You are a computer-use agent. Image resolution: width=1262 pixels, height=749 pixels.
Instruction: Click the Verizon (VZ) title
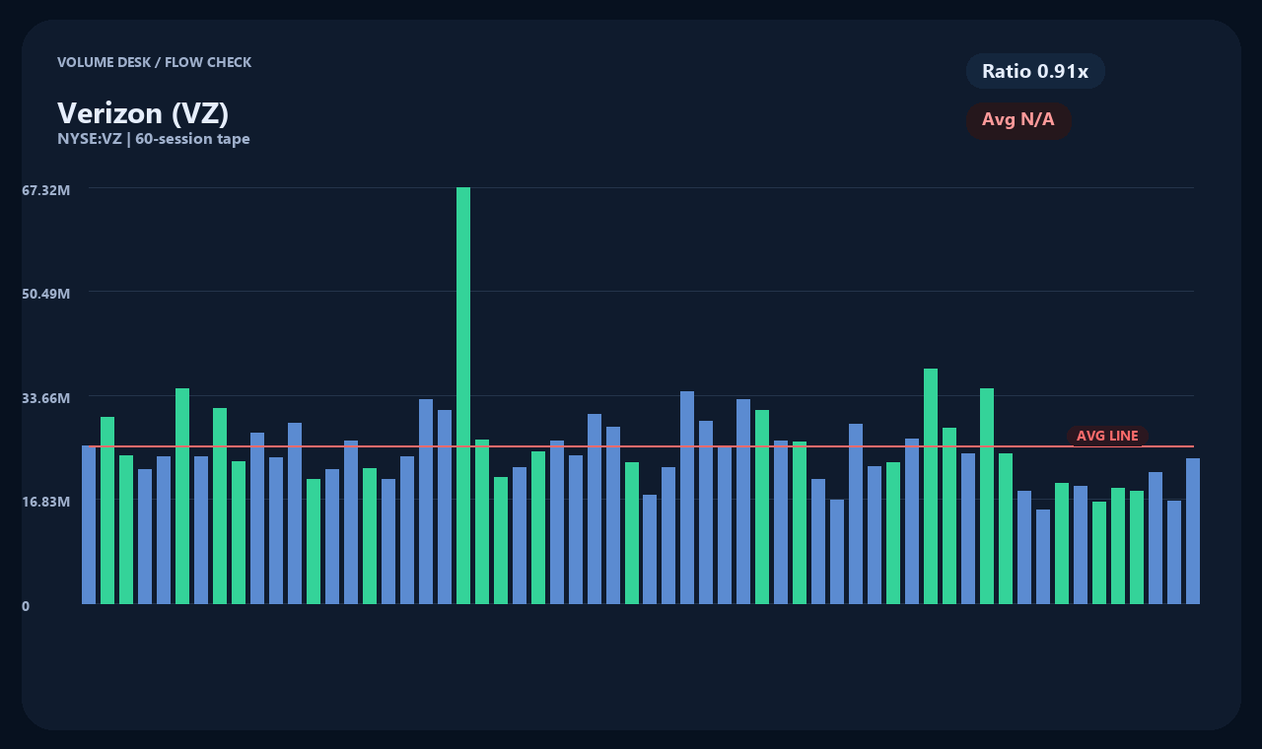pyautogui.click(x=143, y=113)
